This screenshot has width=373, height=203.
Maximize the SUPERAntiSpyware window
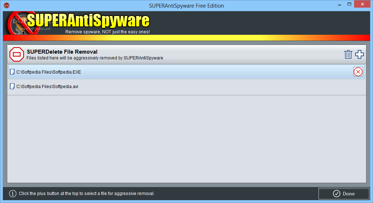coord(349,4)
